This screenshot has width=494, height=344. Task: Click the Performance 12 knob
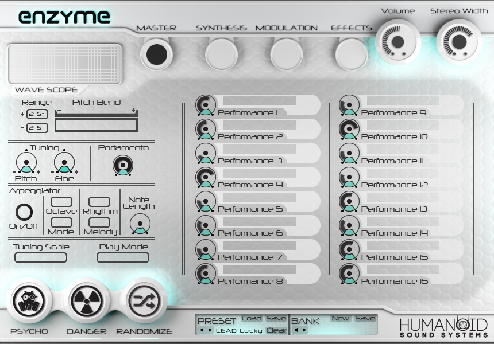point(349,177)
